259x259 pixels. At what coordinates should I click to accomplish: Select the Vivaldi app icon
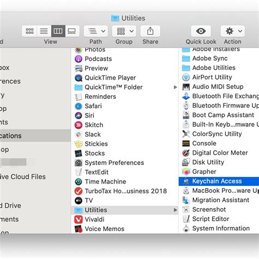click(x=79, y=220)
